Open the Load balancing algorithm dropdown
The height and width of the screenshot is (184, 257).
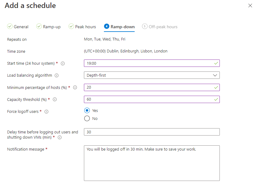click(152, 75)
